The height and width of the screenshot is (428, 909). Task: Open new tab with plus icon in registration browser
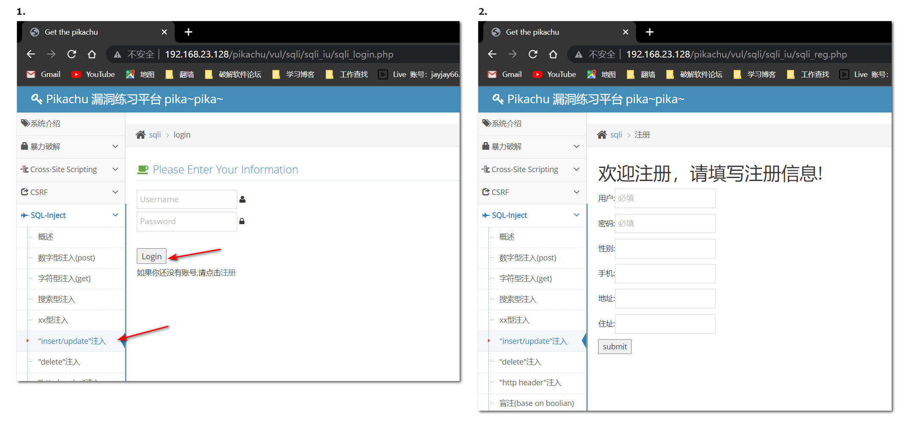click(x=650, y=32)
